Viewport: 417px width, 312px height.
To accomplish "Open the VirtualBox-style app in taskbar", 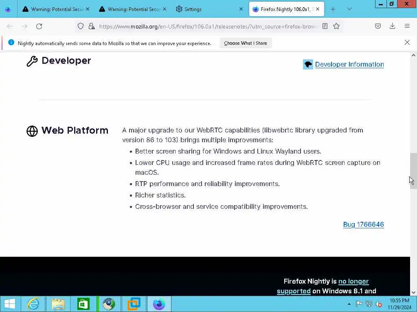I will (134, 304).
